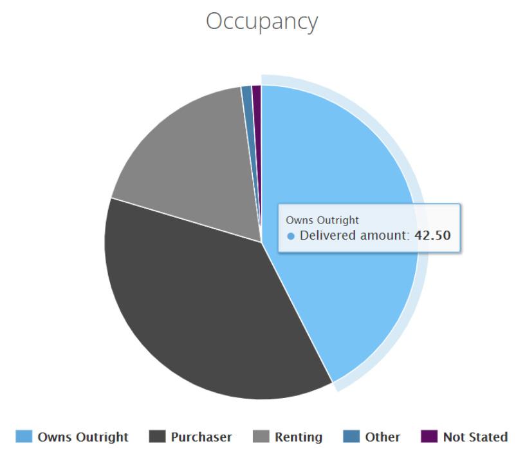Hide the Owns Outright series via legend label
The image size is (525, 456).
83,437
